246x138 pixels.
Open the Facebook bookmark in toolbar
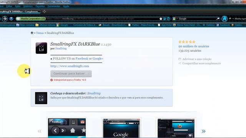pyautogui.click(x=223, y=25)
